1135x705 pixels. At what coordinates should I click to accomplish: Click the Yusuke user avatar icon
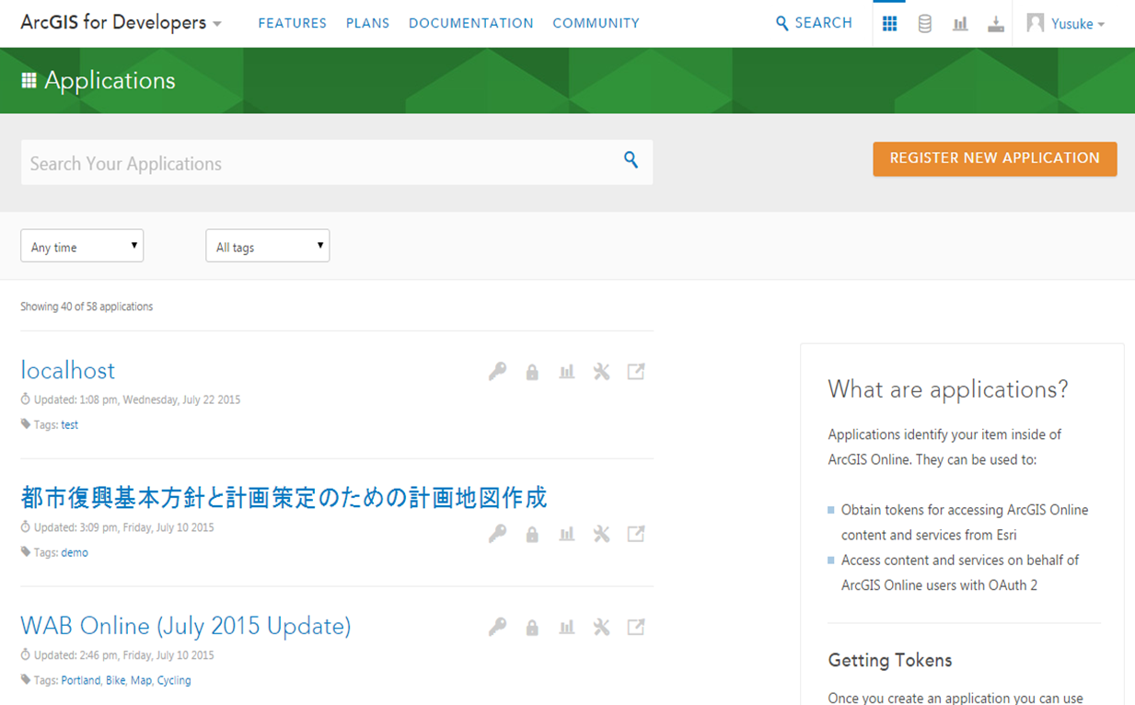pos(1036,23)
